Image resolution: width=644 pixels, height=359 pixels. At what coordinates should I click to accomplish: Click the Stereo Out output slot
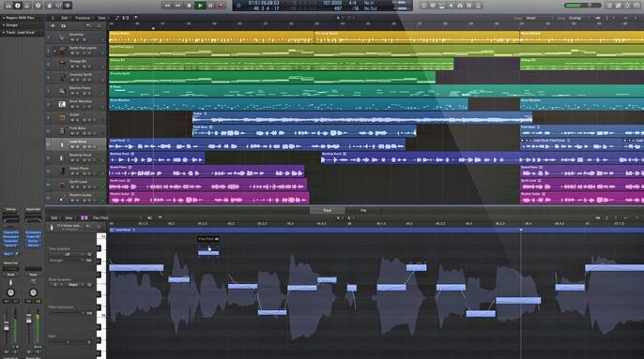[x=10, y=263]
